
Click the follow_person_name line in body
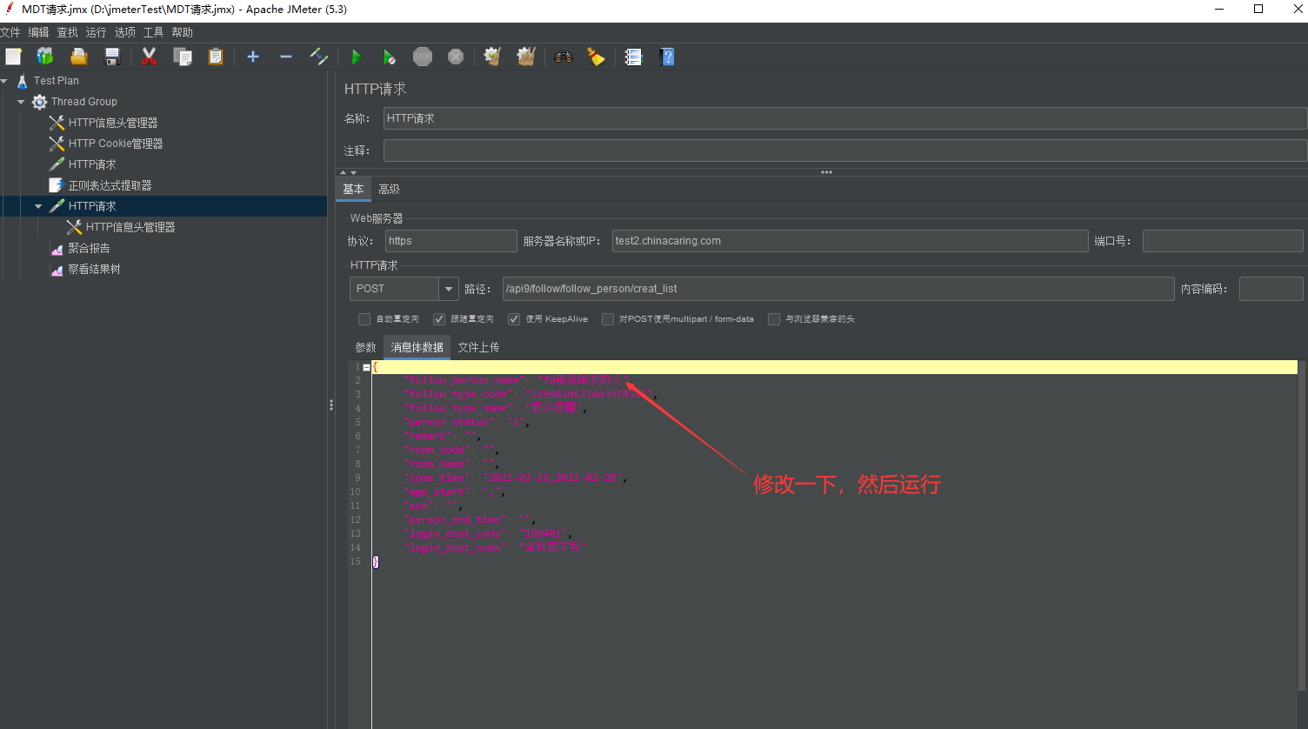pos(517,380)
